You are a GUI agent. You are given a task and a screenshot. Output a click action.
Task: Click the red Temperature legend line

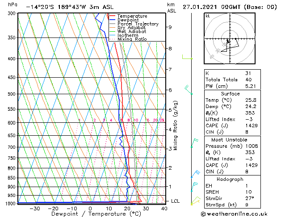coord(112,16)
